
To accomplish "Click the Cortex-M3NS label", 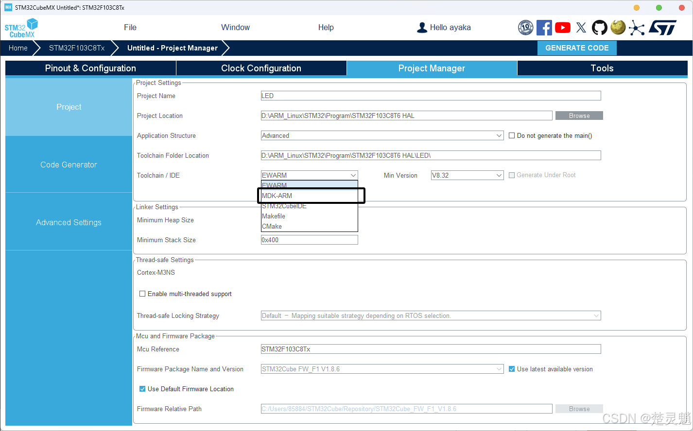I will click(156, 272).
